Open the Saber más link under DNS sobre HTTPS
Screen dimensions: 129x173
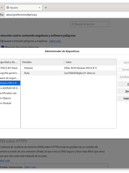tap(5, 161)
